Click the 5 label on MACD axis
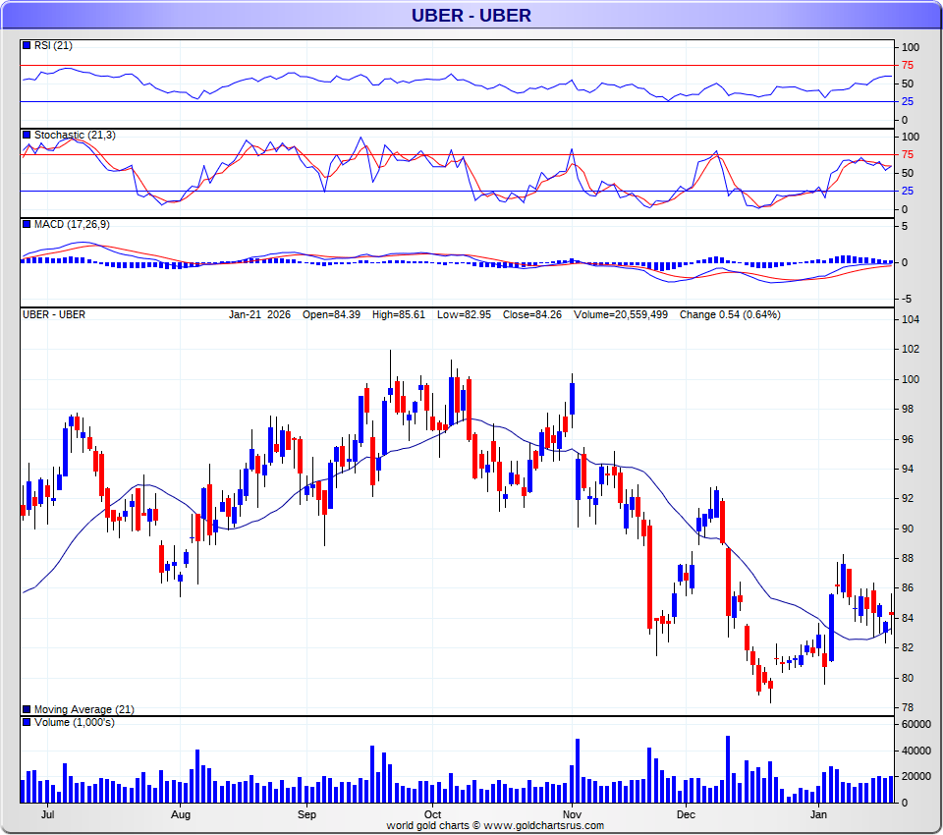 (905, 227)
